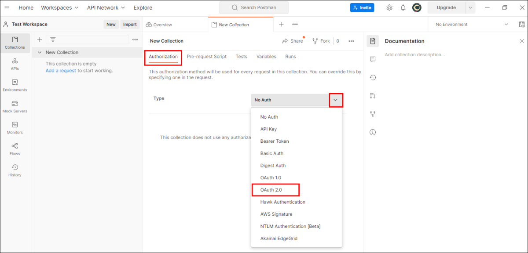Collapse the New Collection tree item
The width and height of the screenshot is (528, 253).
tap(40, 52)
